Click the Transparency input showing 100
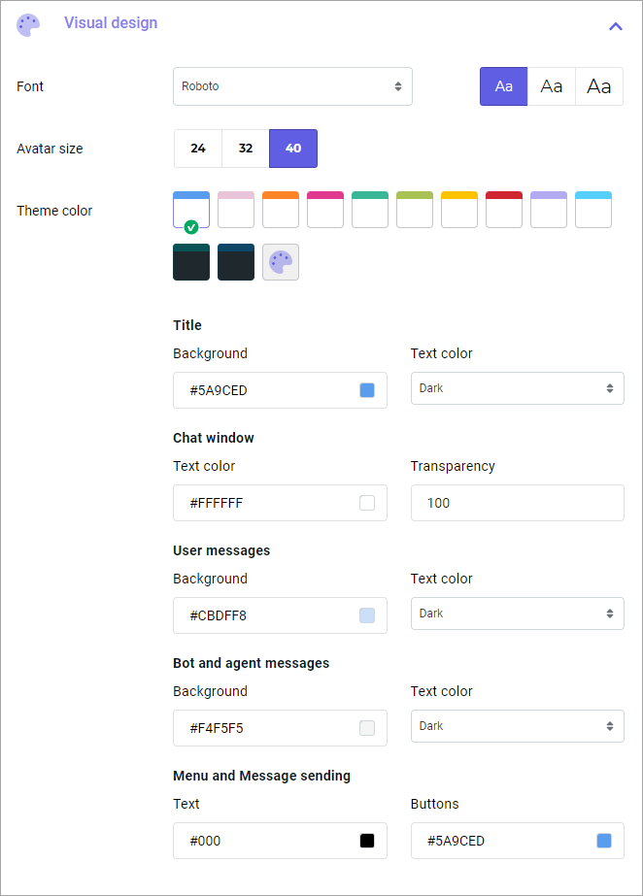Viewport: 643px width, 896px height. tap(517, 502)
